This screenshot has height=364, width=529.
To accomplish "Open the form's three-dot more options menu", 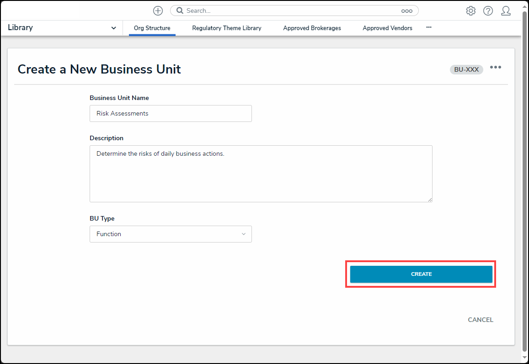I will 495,68.
